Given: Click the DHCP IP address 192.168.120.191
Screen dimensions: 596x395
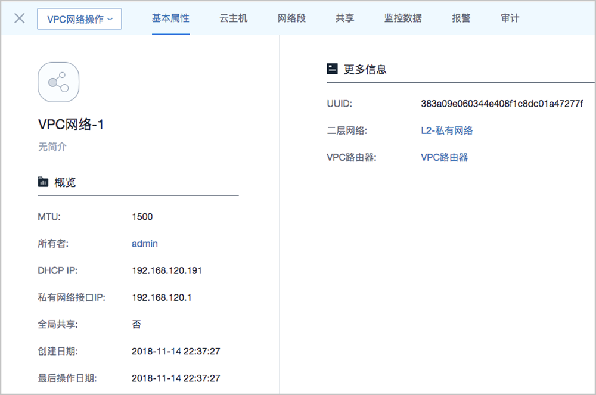Looking at the screenshot, I should point(167,270).
